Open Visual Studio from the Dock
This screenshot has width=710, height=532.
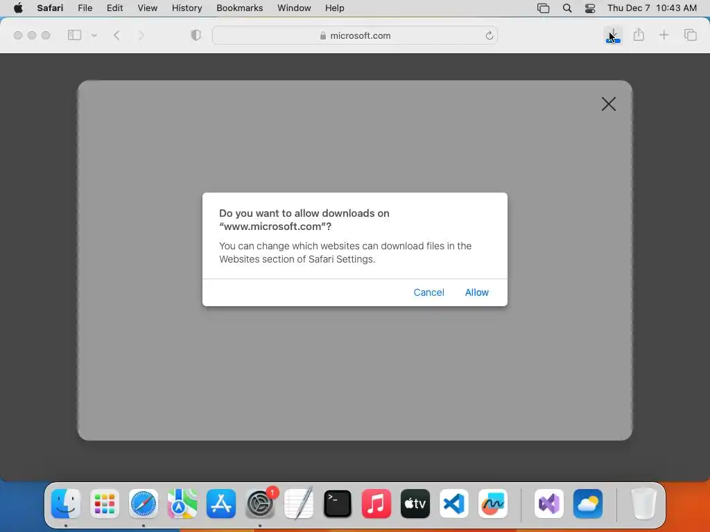pyautogui.click(x=549, y=504)
